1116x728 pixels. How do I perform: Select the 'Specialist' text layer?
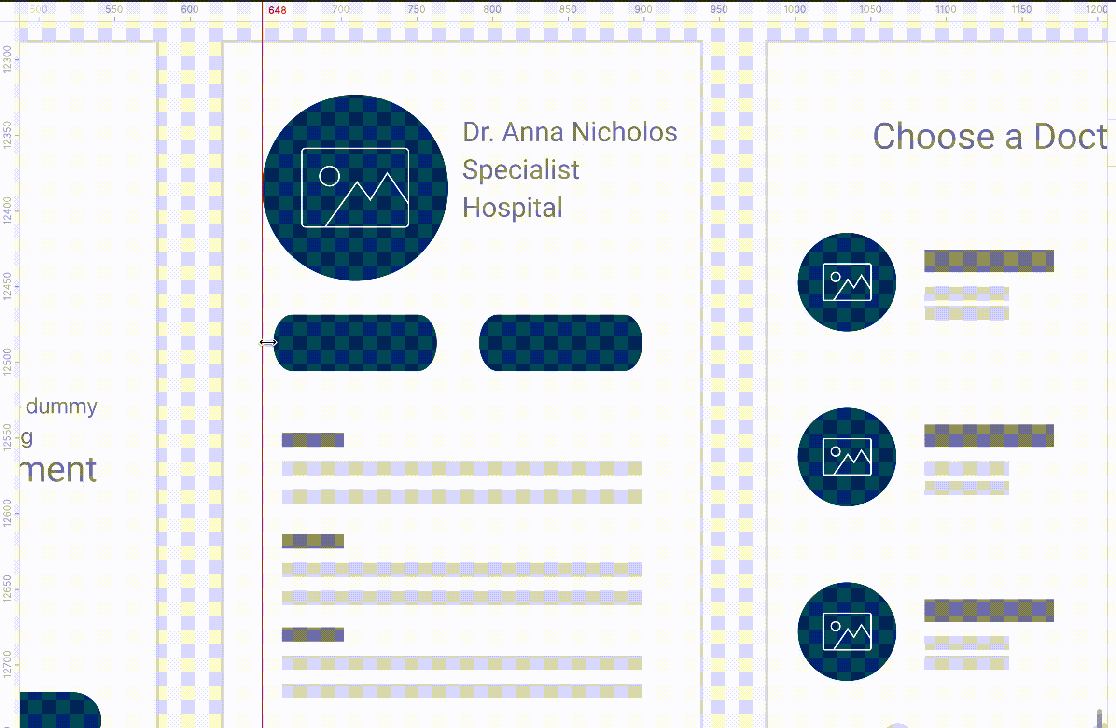pyautogui.click(x=520, y=169)
